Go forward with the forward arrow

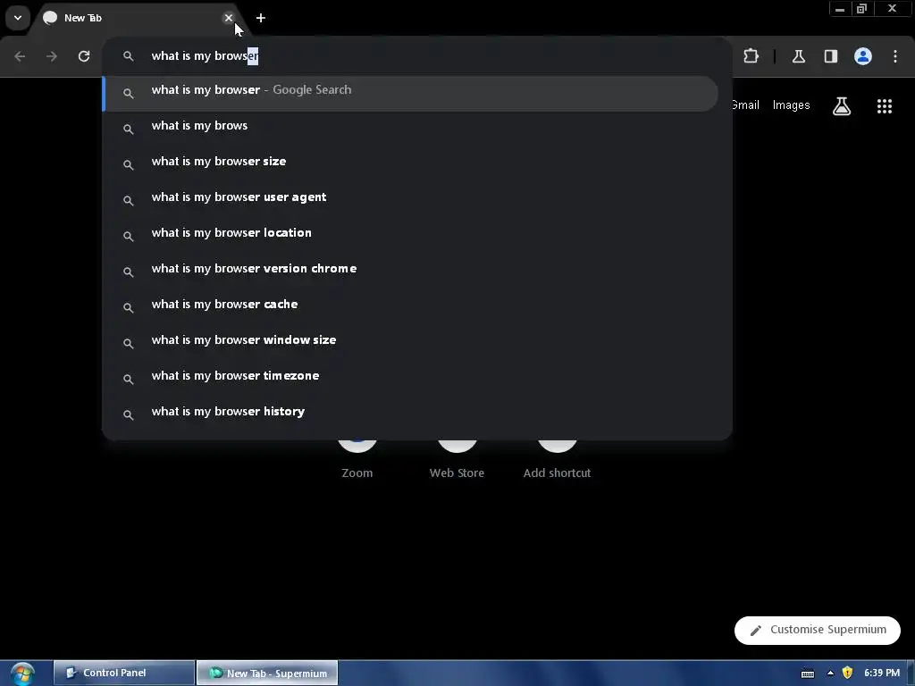pos(52,56)
